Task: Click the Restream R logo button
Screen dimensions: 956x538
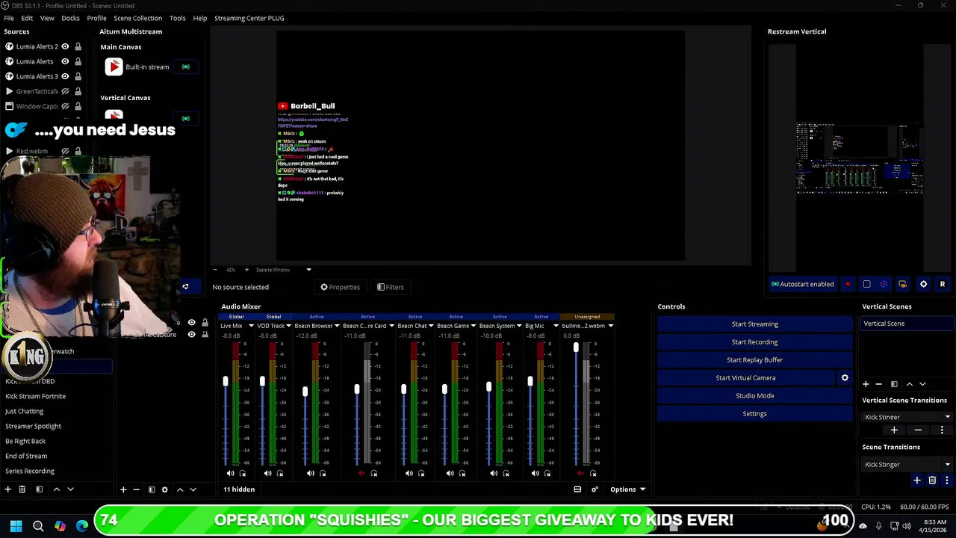Action: [942, 284]
